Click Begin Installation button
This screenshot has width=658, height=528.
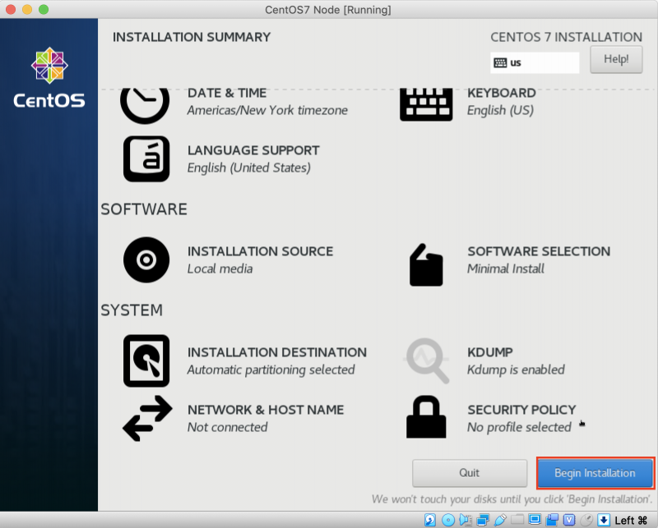(x=595, y=473)
